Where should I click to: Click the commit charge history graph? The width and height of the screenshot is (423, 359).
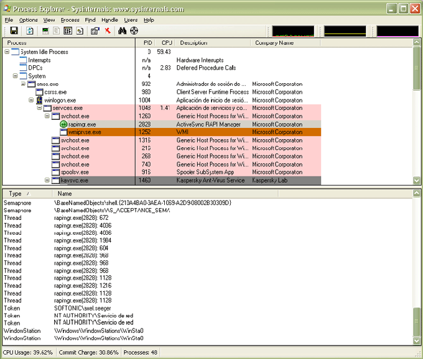coord(345,31)
